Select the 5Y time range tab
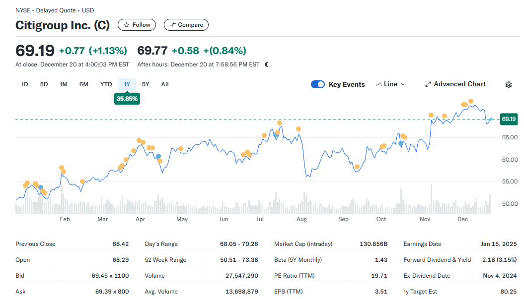The image size is (524, 299). pos(146,84)
